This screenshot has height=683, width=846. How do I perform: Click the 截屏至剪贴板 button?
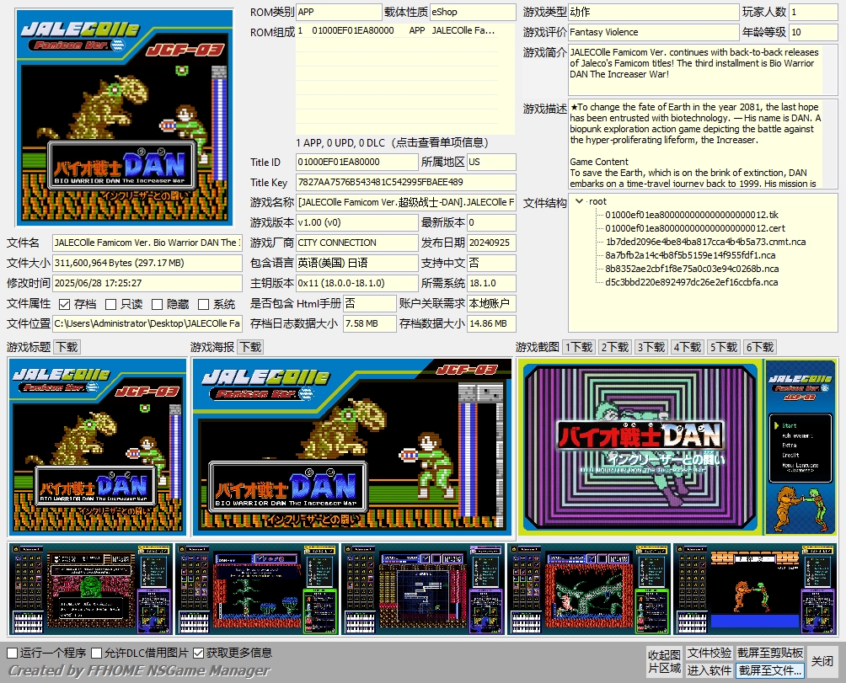pyautogui.click(x=770, y=654)
